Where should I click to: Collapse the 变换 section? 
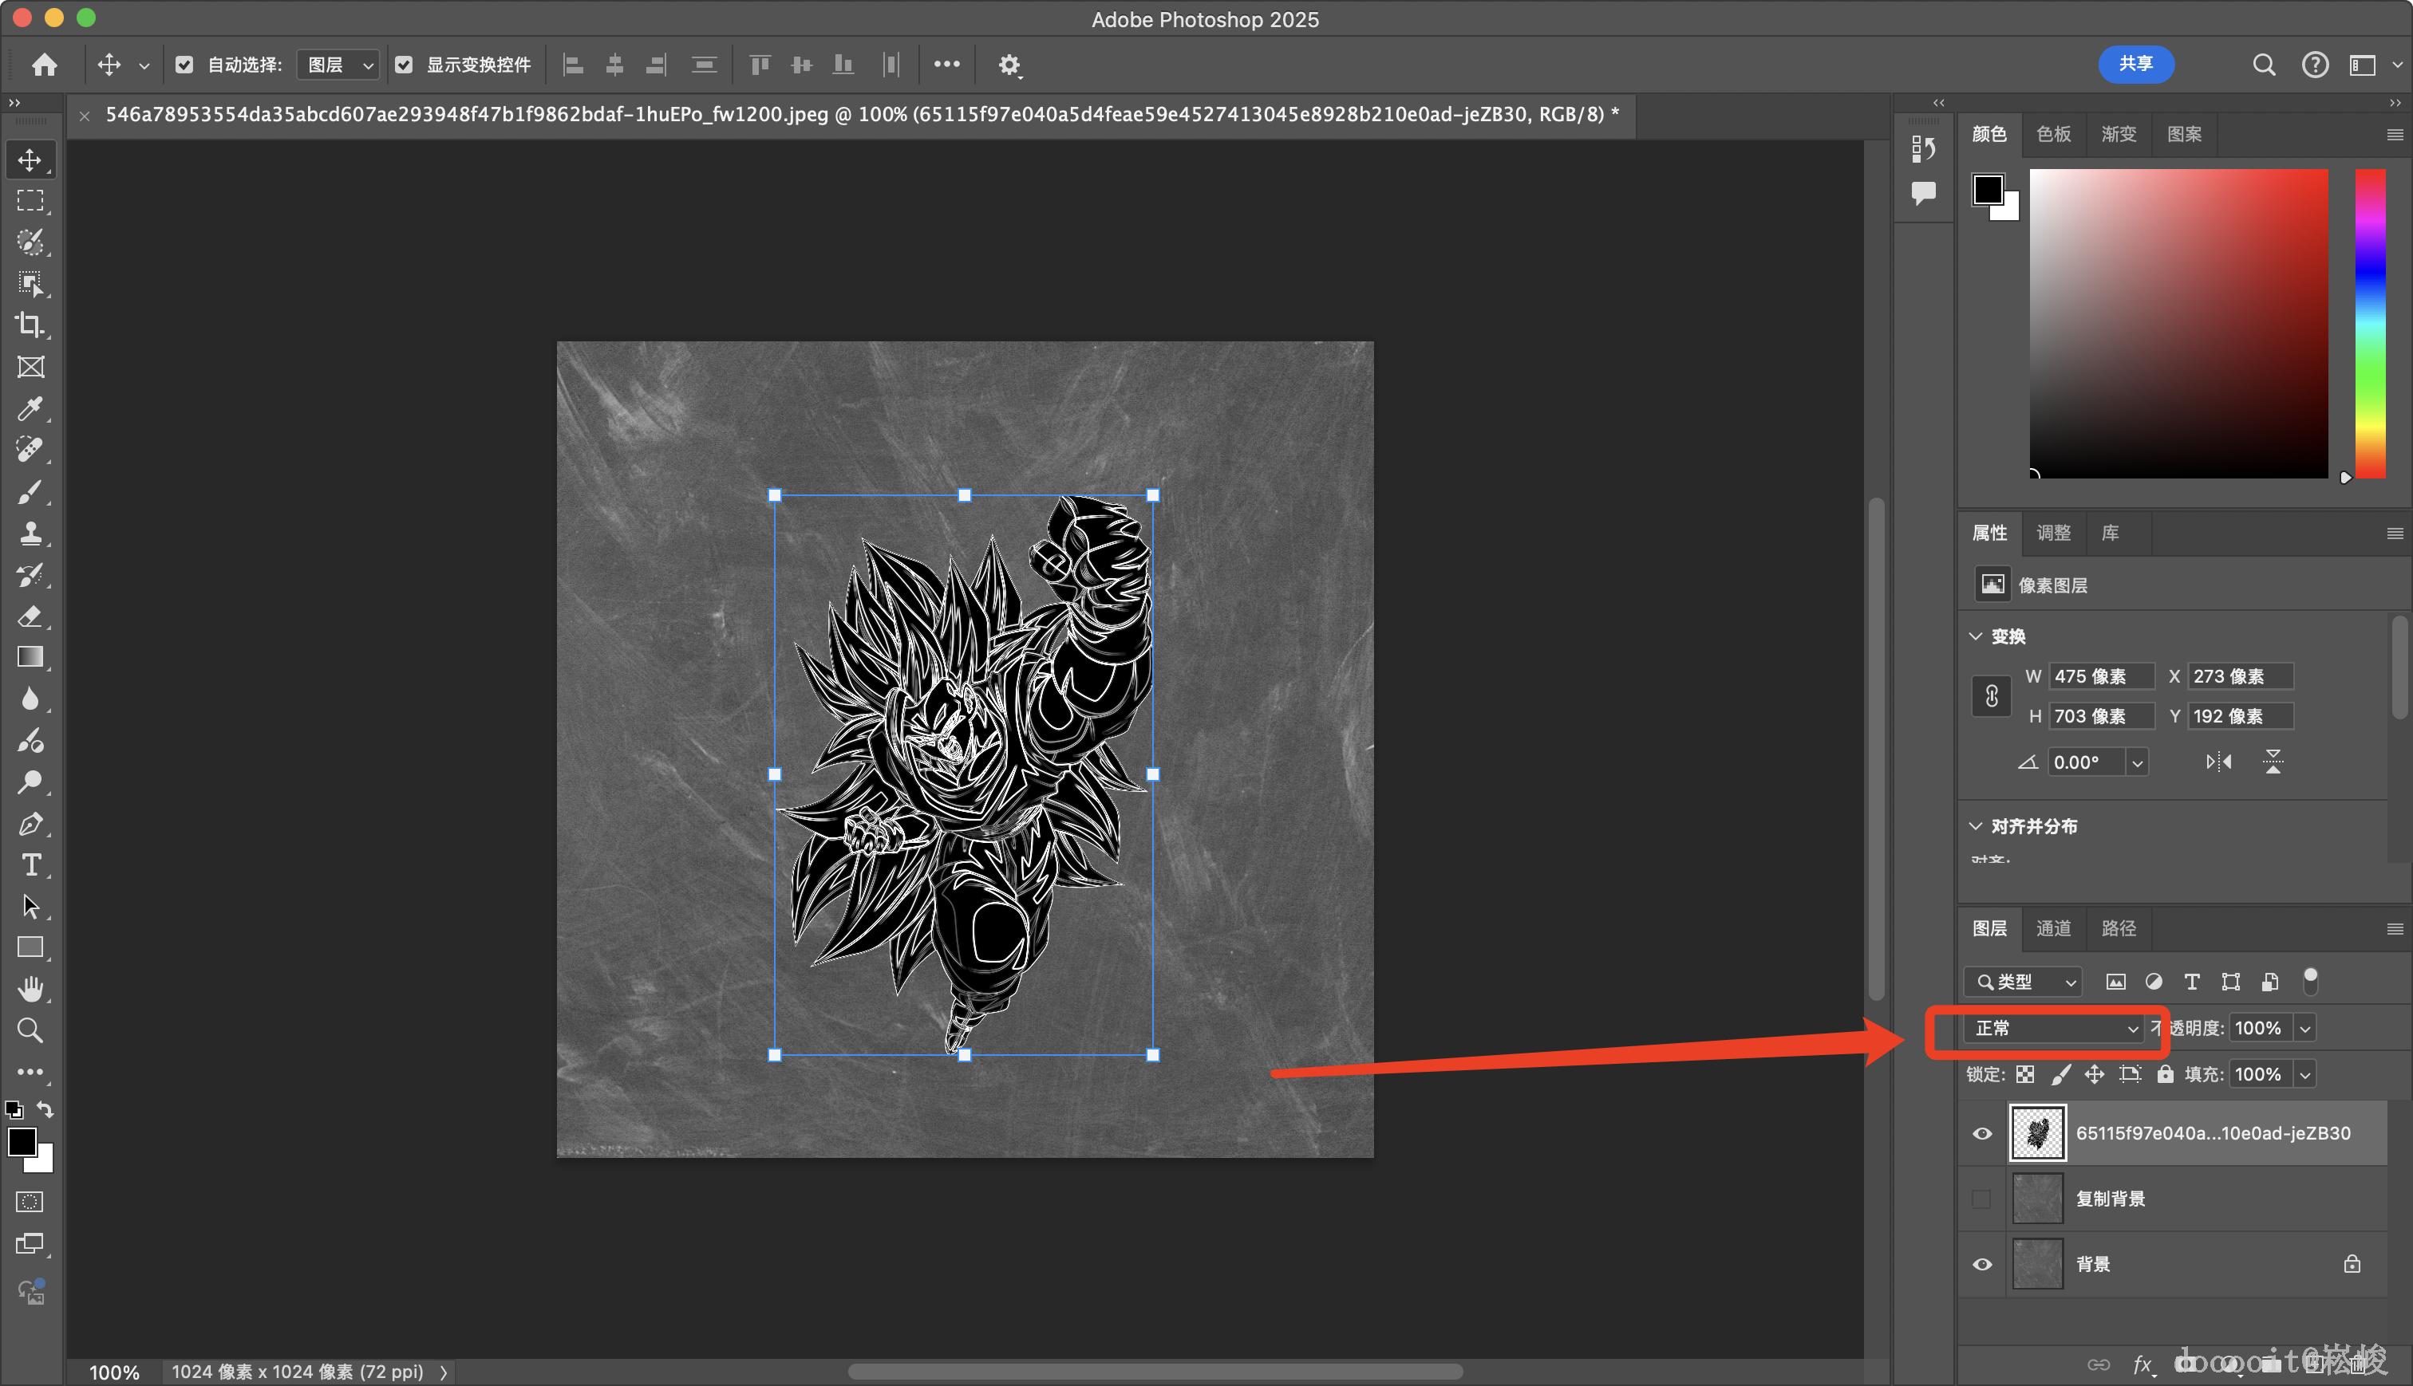click(1976, 636)
